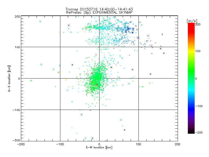This screenshot has height=157, width=209.
Task: Click the N-S axis tick label '-200'
Action: 16,141
